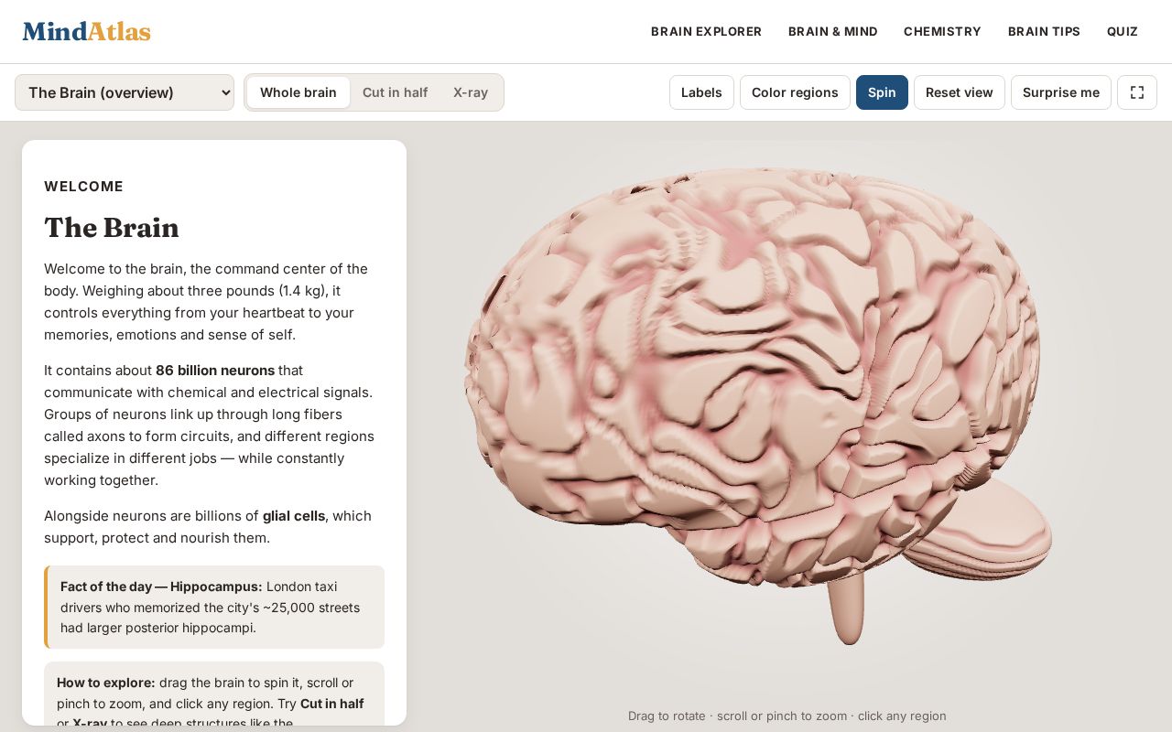Open the Brain Explorer nav item

point(706,31)
